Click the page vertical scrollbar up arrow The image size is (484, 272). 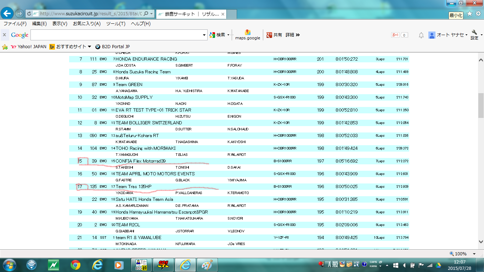(x=481, y=59)
